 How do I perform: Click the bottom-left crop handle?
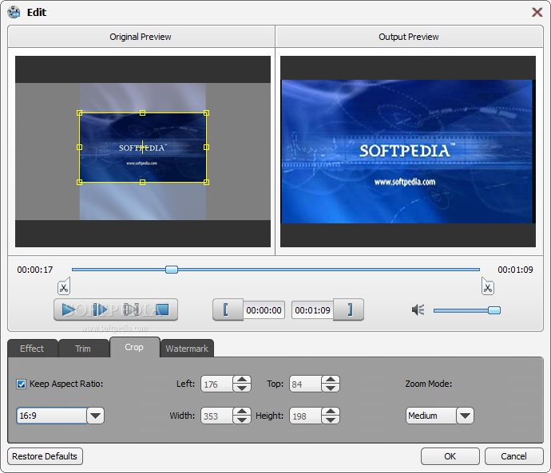coord(79,182)
